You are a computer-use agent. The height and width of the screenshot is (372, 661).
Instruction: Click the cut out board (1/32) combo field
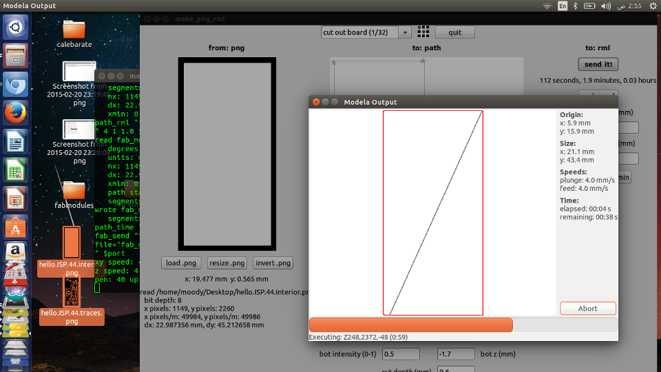pos(360,32)
